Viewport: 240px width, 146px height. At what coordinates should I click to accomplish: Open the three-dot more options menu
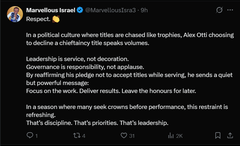[230, 10]
